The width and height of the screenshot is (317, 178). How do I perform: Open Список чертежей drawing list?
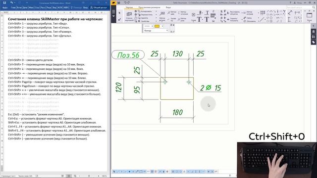(129, 16)
